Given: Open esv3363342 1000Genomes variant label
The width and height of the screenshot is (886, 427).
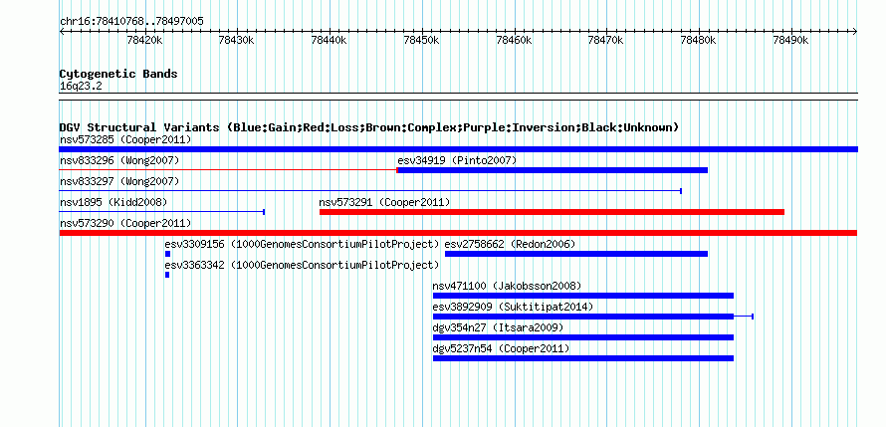Looking at the screenshot, I should 302,265.
